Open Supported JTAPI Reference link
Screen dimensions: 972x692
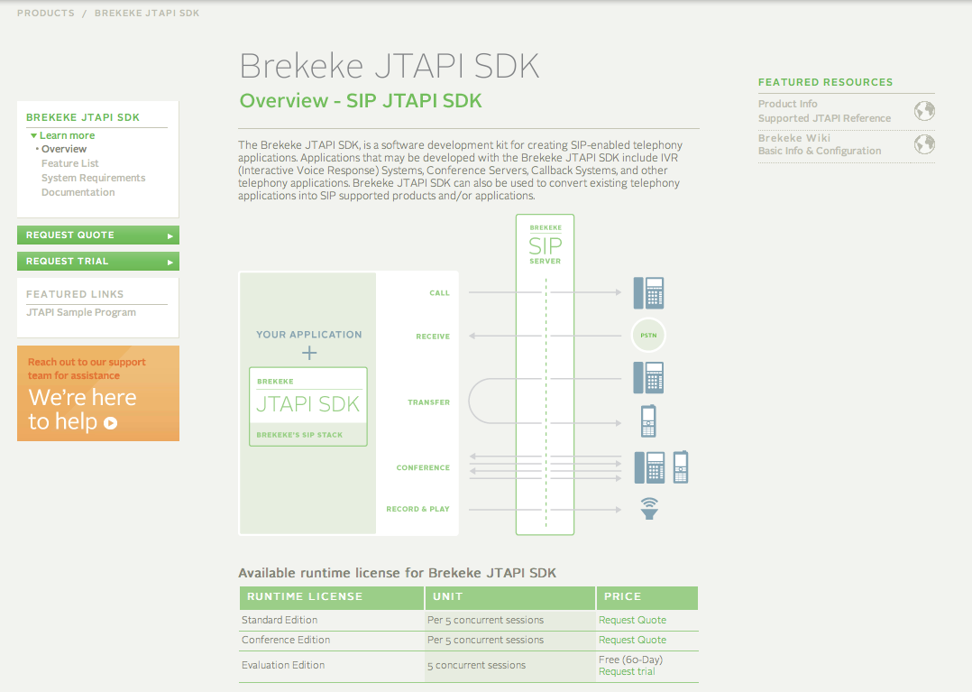click(x=824, y=118)
